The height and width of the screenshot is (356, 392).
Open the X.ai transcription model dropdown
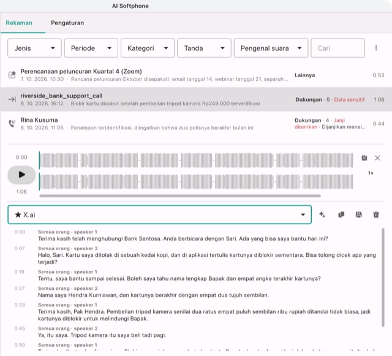[159, 214]
